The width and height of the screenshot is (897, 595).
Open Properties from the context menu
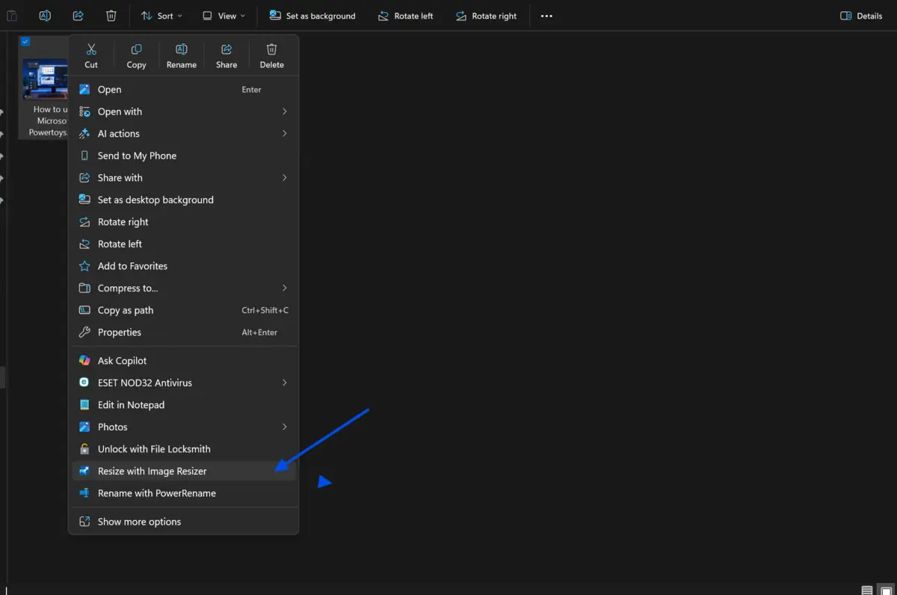click(183, 332)
